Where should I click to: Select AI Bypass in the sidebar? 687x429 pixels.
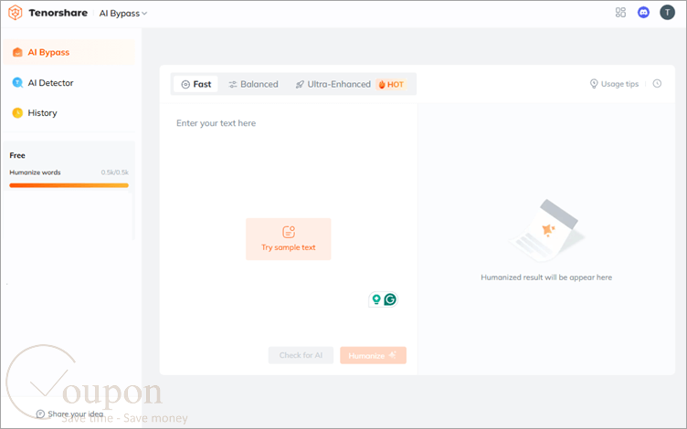(x=69, y=52)
